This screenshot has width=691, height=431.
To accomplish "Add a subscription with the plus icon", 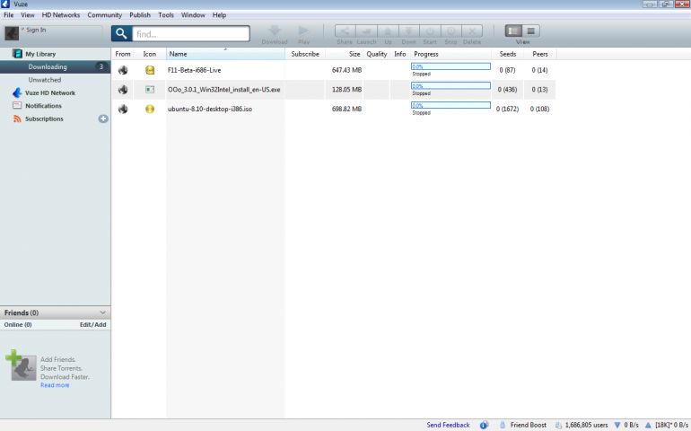I will pyautogui.click(x=103, y=119).
